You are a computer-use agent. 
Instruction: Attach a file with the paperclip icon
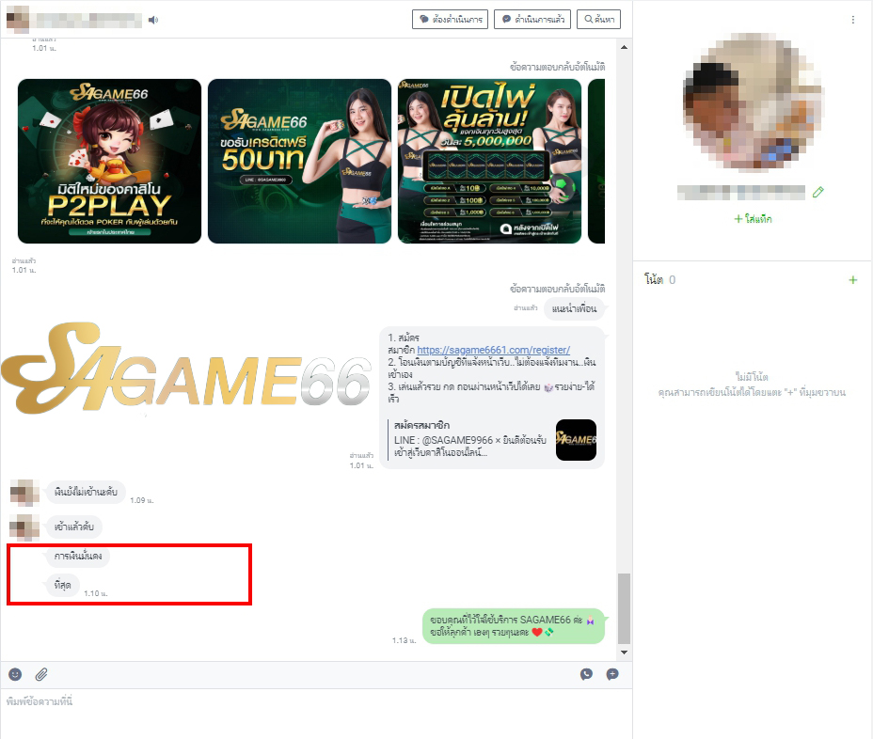point(41,674)
